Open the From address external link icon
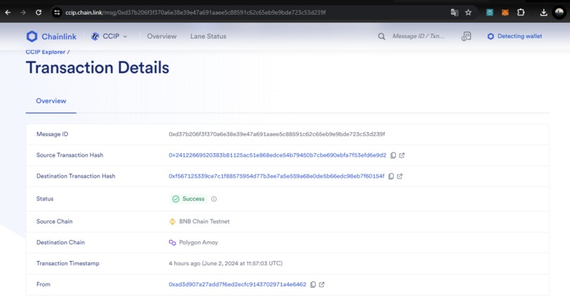570x297 pixels. click(x=322, y=285)
